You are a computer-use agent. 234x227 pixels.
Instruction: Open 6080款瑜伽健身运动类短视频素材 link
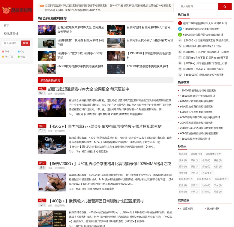click(x=199, y=133)
